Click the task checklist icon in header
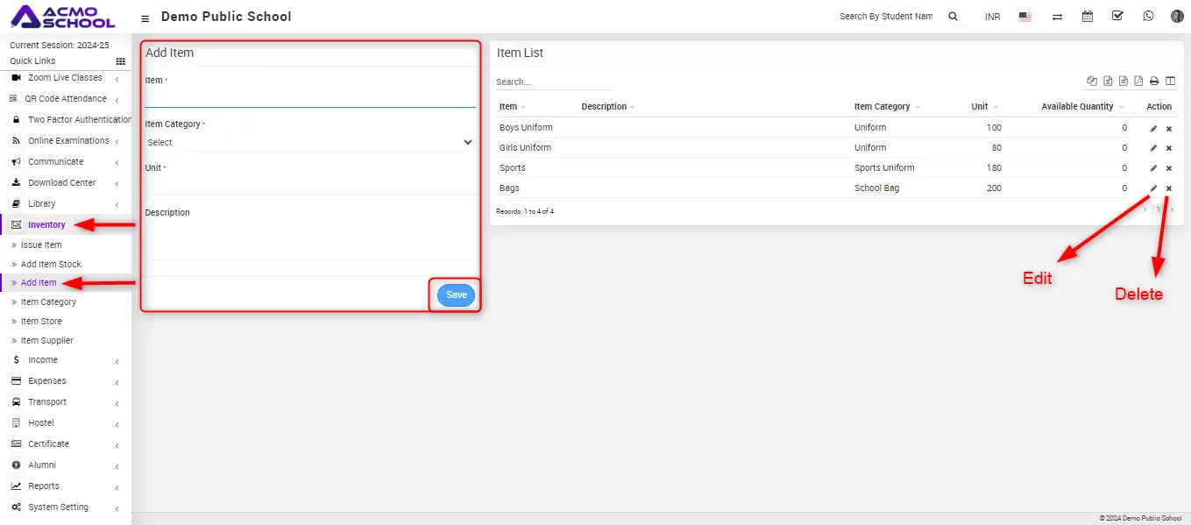 pyautogui.click(x=1117, y=17)
